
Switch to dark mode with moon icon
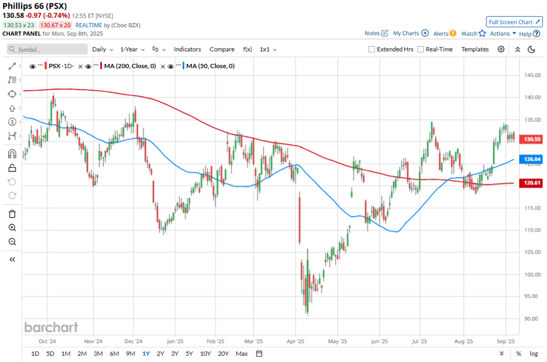point(531,49)
